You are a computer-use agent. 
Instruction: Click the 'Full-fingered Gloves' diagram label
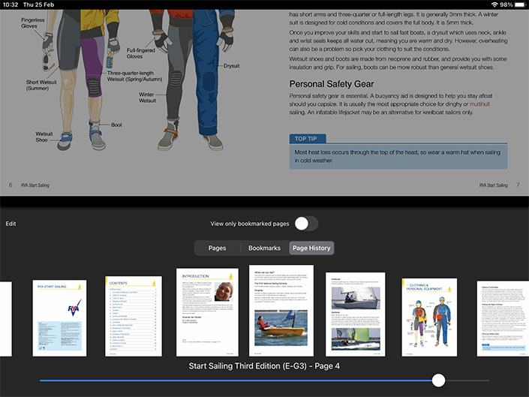click(140, 53)
